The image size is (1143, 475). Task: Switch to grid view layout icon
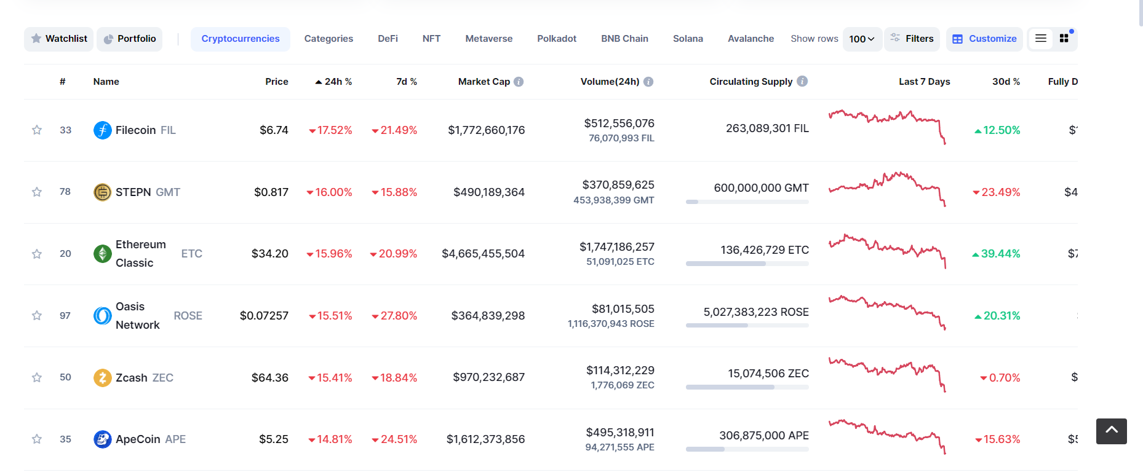[1064, 39]
